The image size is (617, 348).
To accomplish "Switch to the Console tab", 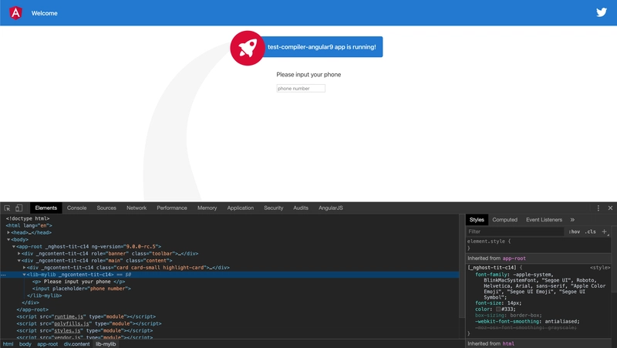I will (76, 208).
